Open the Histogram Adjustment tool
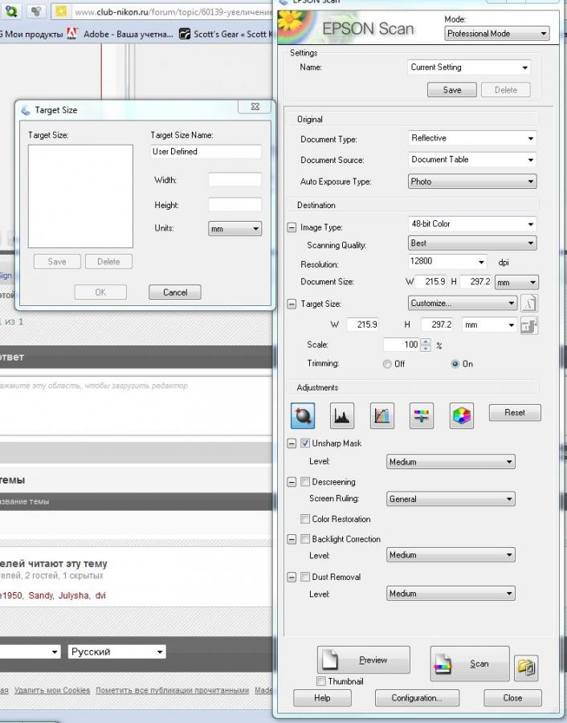This screenshot has width=567, height=723. [342, 415]
